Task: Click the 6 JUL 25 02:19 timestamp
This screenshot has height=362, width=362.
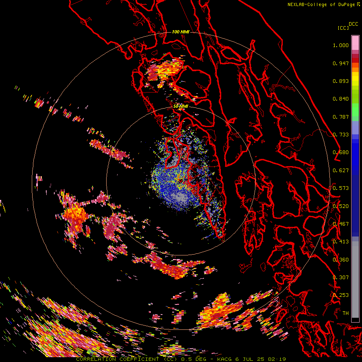Action: [261, 359]
